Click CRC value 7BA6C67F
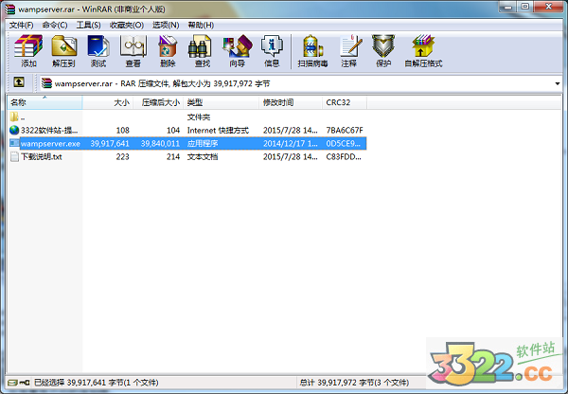 tap(345, 130)
